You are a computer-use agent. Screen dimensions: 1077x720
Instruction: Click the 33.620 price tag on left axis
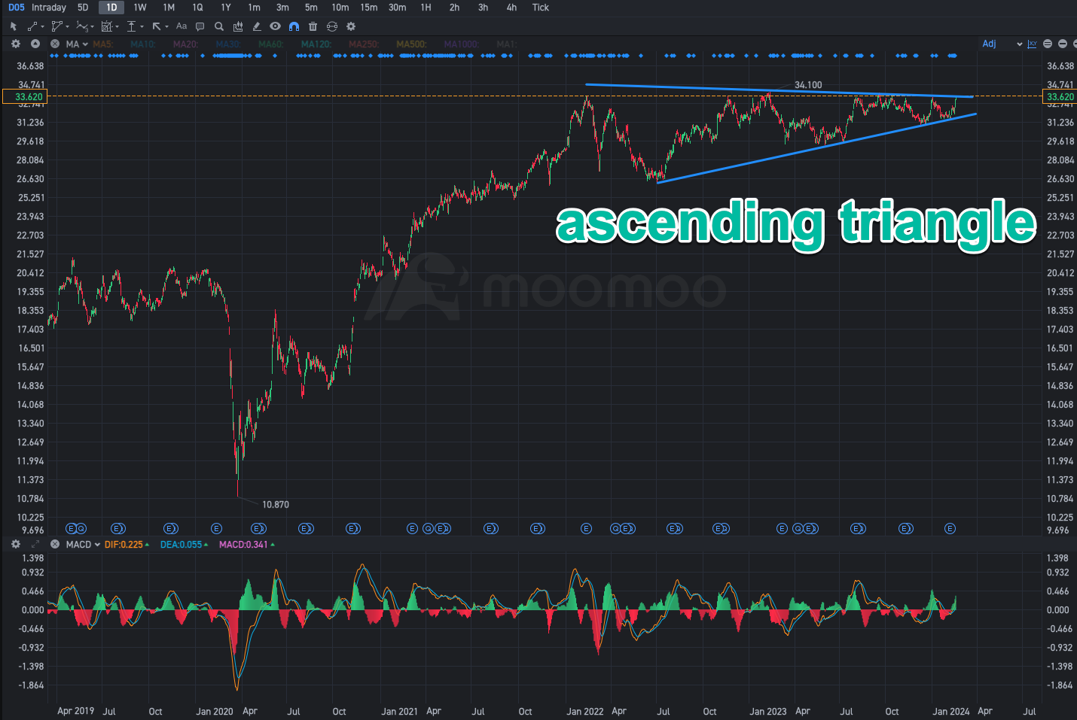coord(26,96)
